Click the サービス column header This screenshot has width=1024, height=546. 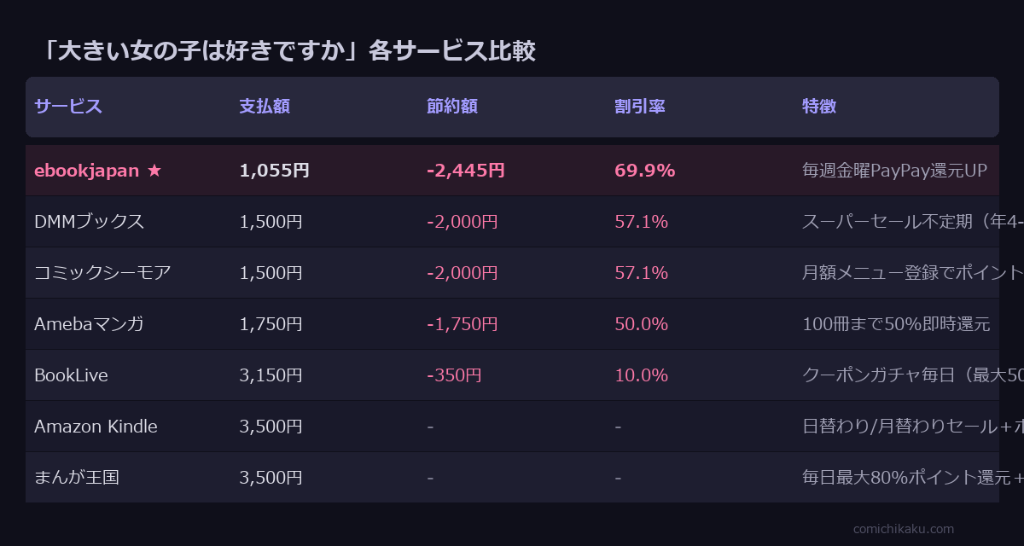tap(68, 107)
